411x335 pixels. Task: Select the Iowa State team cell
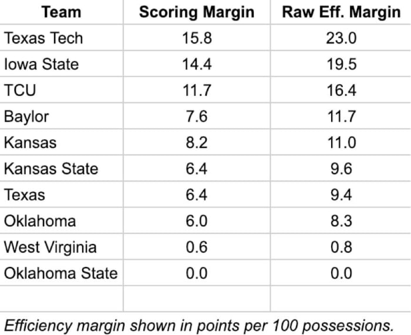pos(41,64)
